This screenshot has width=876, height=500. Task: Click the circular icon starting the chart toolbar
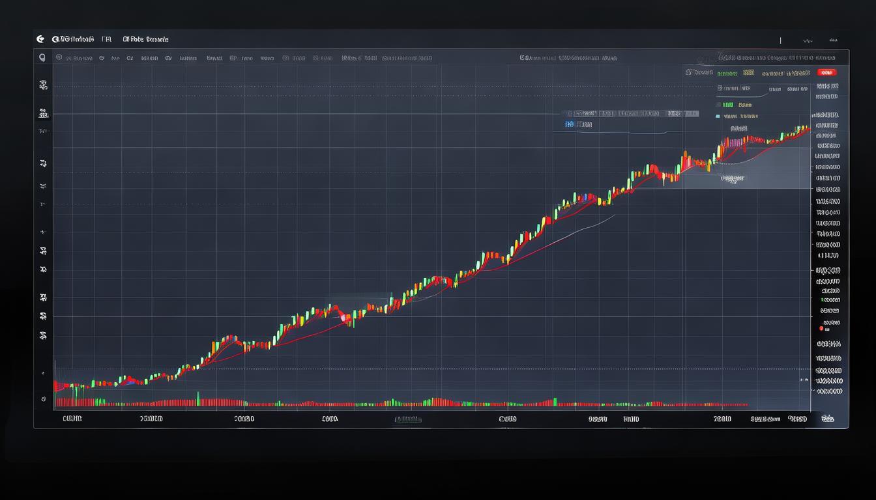[x=59, y=58]
